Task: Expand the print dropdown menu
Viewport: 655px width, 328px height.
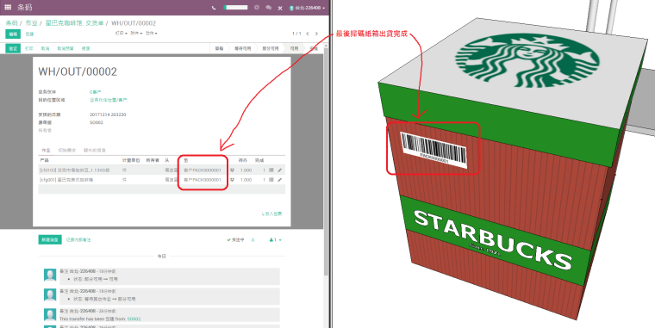Action: pyautogui.click(x=122, y=33)
